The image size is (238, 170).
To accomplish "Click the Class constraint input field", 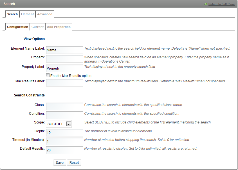I will pyautogui.click(x=64, y=107).
